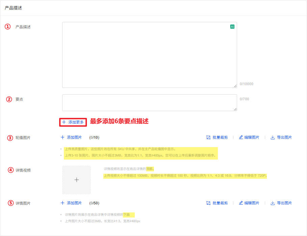Click the resize handle of 要点 box
Viewport: 307px width, 236px height.
(235, 109)
